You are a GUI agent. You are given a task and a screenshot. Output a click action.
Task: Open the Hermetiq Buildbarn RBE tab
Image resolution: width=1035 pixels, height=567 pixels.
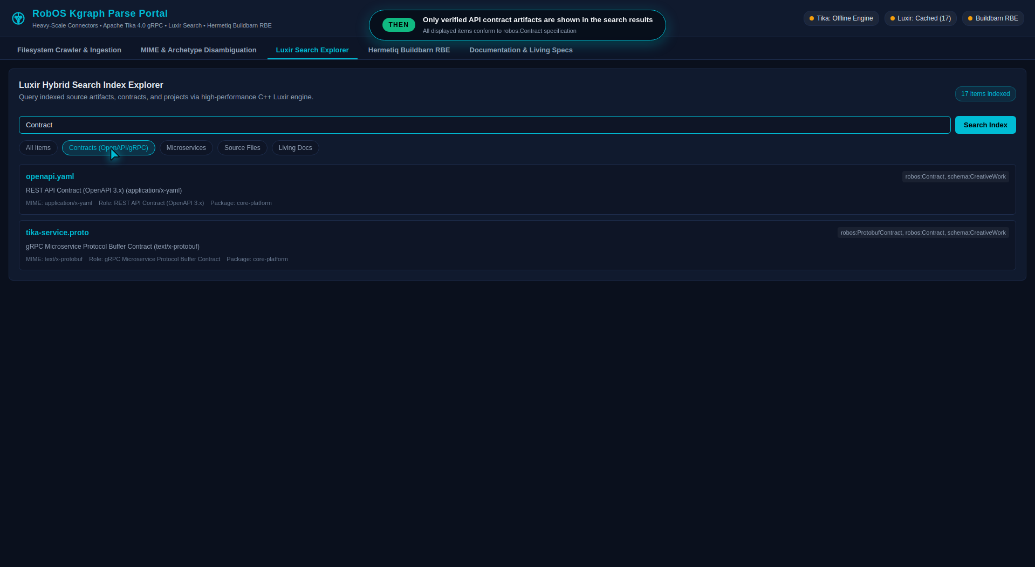pos(409,50)
